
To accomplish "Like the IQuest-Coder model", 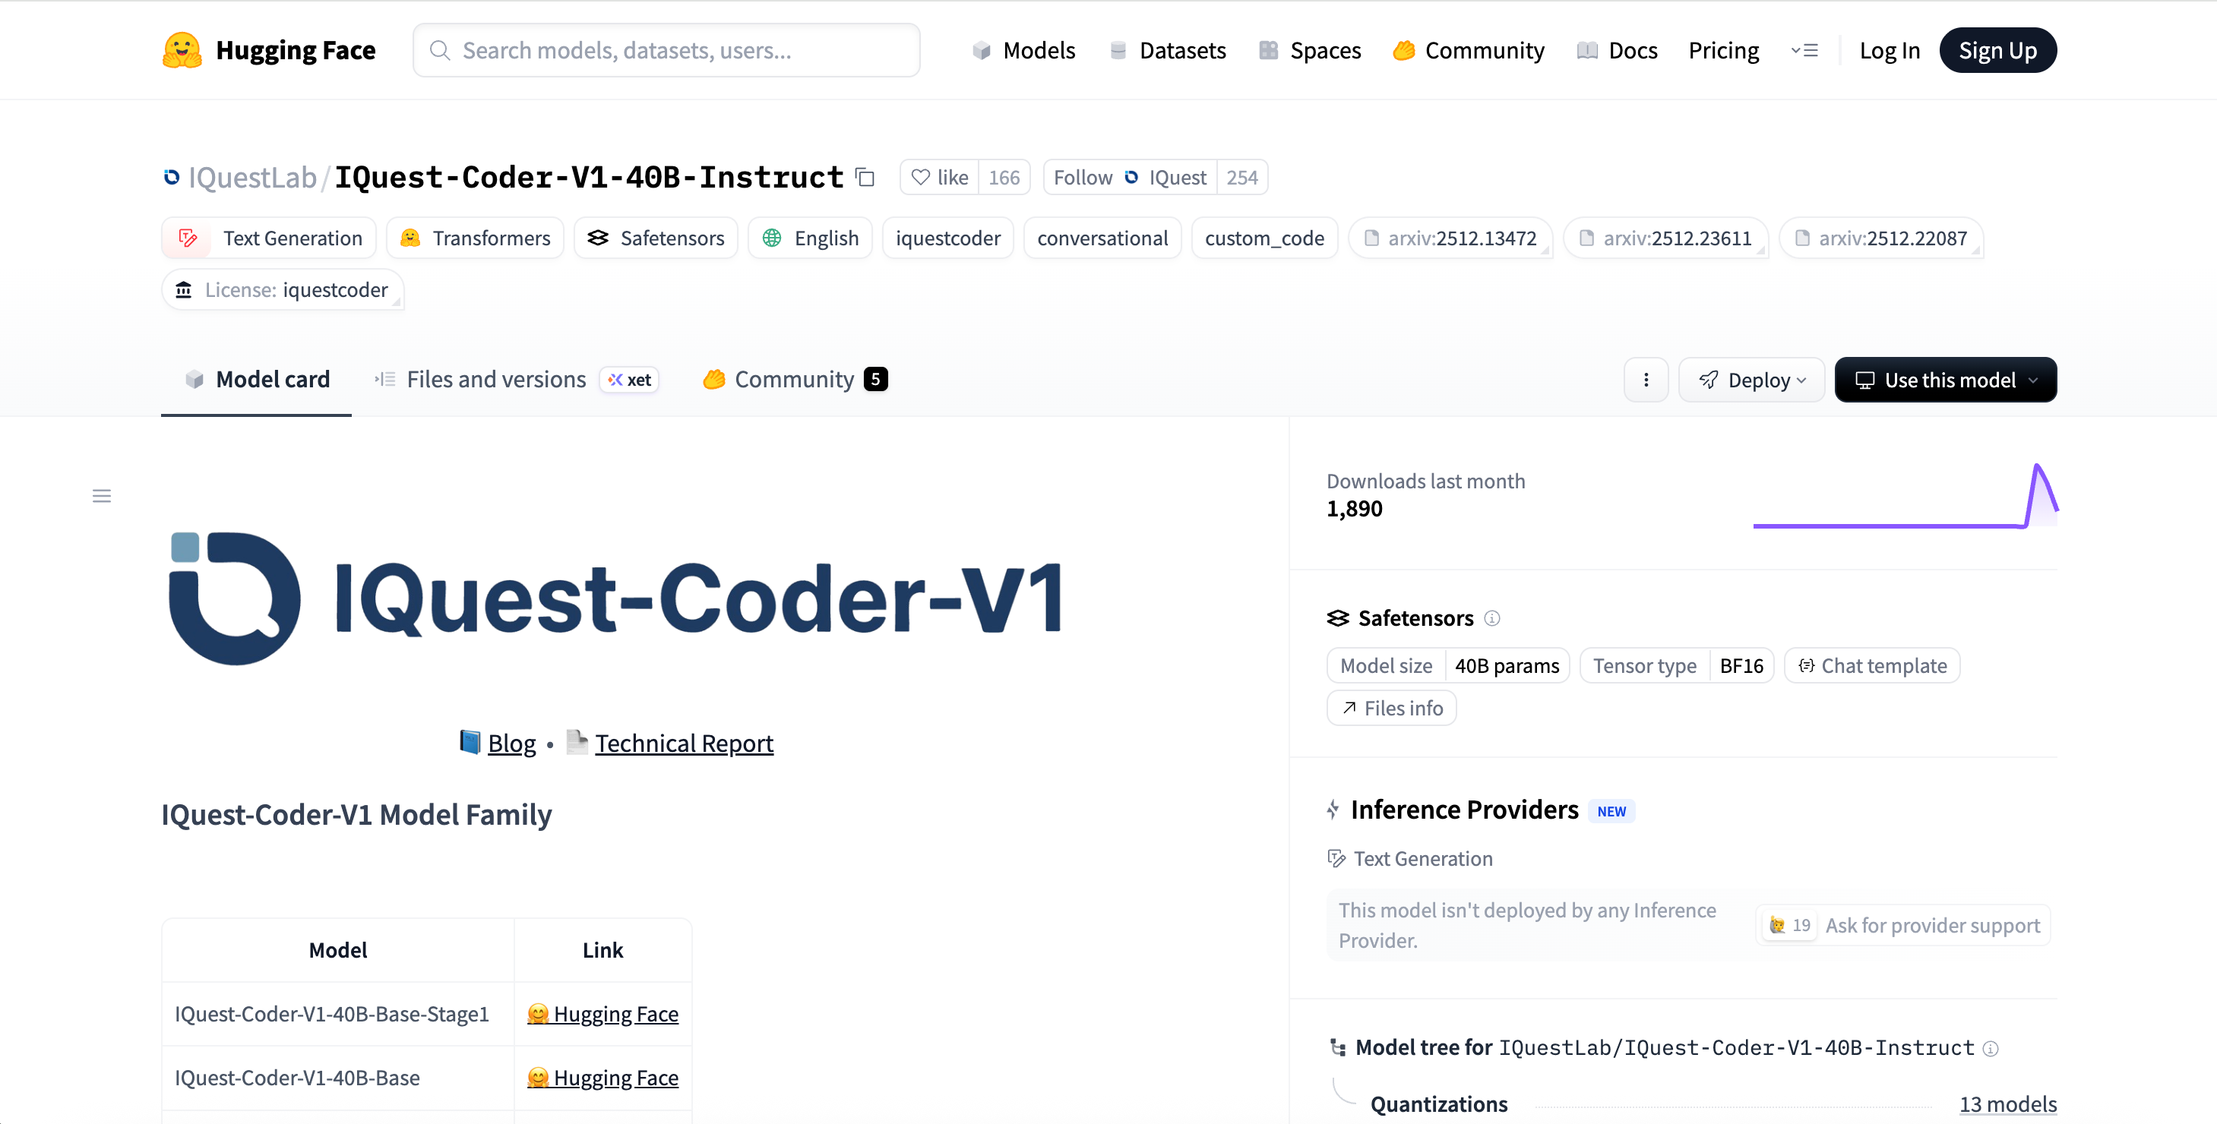I will point(938,177).
